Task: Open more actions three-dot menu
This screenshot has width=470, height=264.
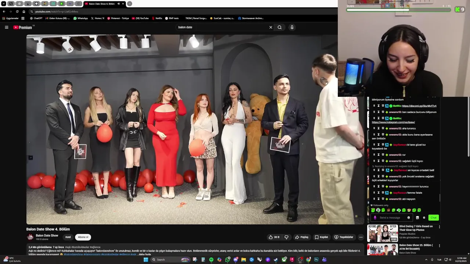Action: pyautogui.click(x=361, y=237)
